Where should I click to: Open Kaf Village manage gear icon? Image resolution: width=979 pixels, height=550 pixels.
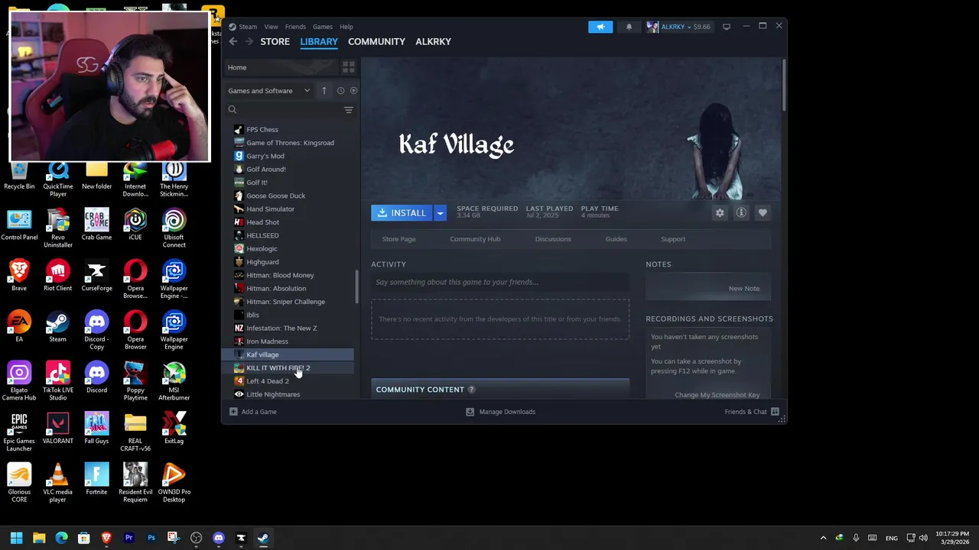720,213
